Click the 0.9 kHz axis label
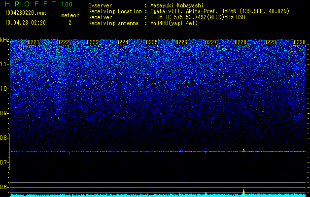This screenshot has width=310, height=197. (4, 113)
